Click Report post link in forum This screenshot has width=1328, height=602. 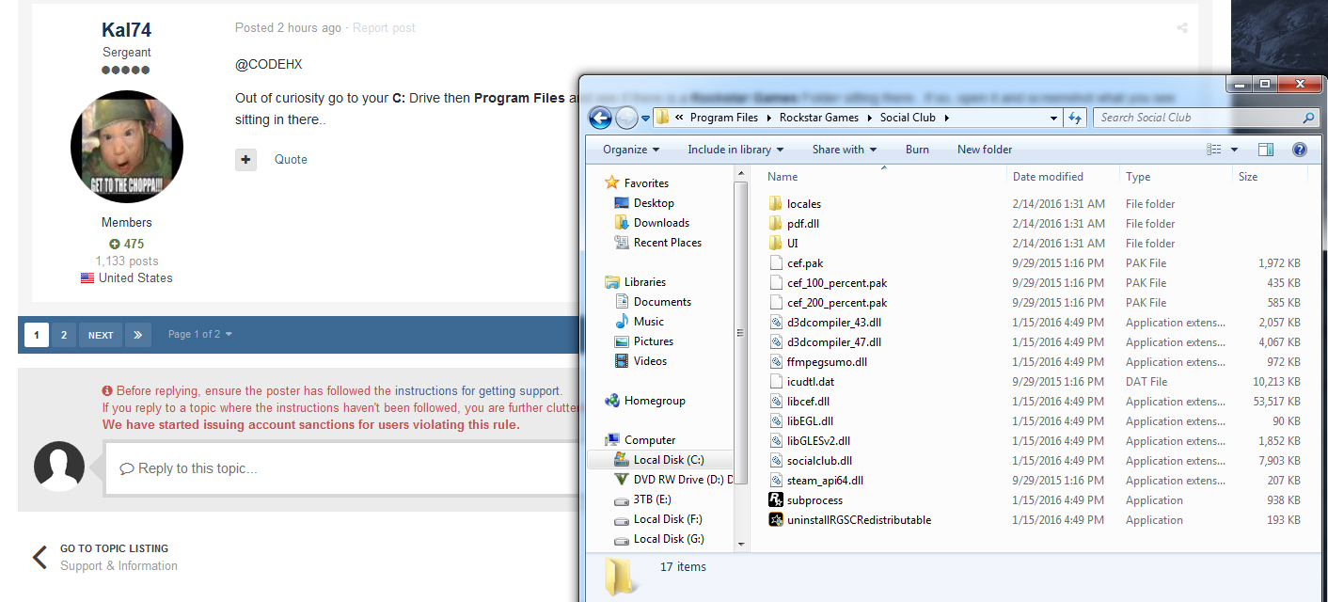384,28
